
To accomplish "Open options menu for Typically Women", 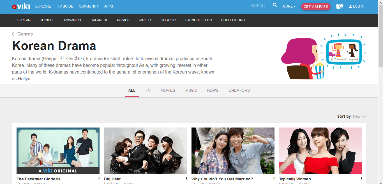I will point(361,179).
